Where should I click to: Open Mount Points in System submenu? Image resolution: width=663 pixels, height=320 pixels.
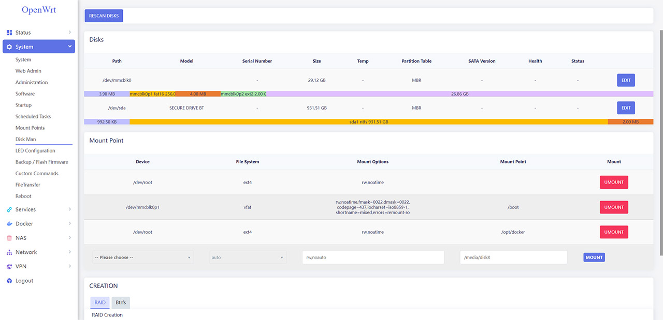(x=30, y=128)
